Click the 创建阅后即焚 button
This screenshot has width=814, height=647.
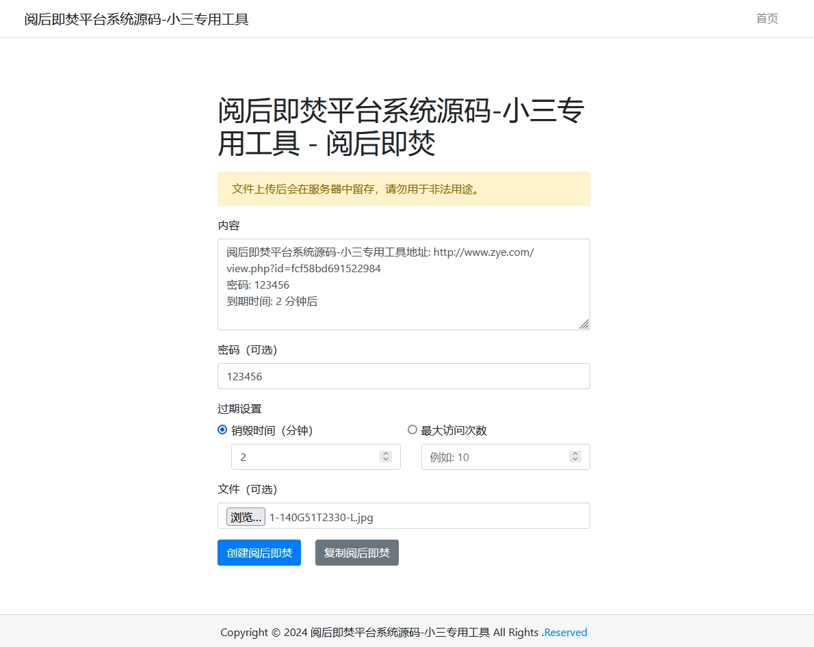tap(259, 553)
